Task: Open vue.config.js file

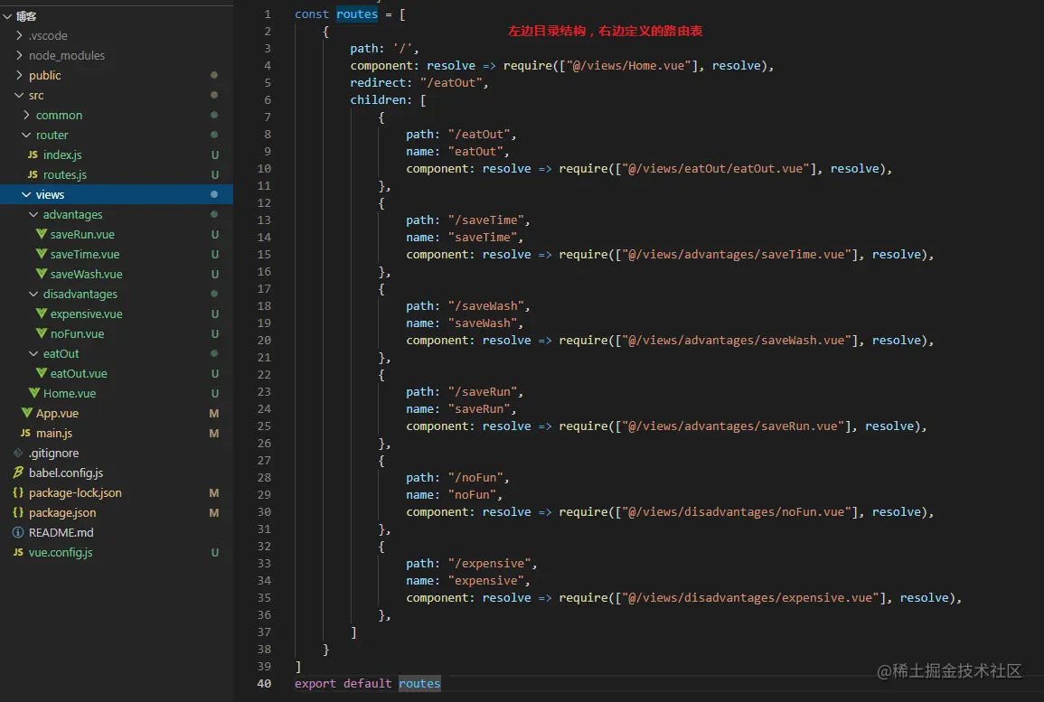Action: tap(61, 552)
